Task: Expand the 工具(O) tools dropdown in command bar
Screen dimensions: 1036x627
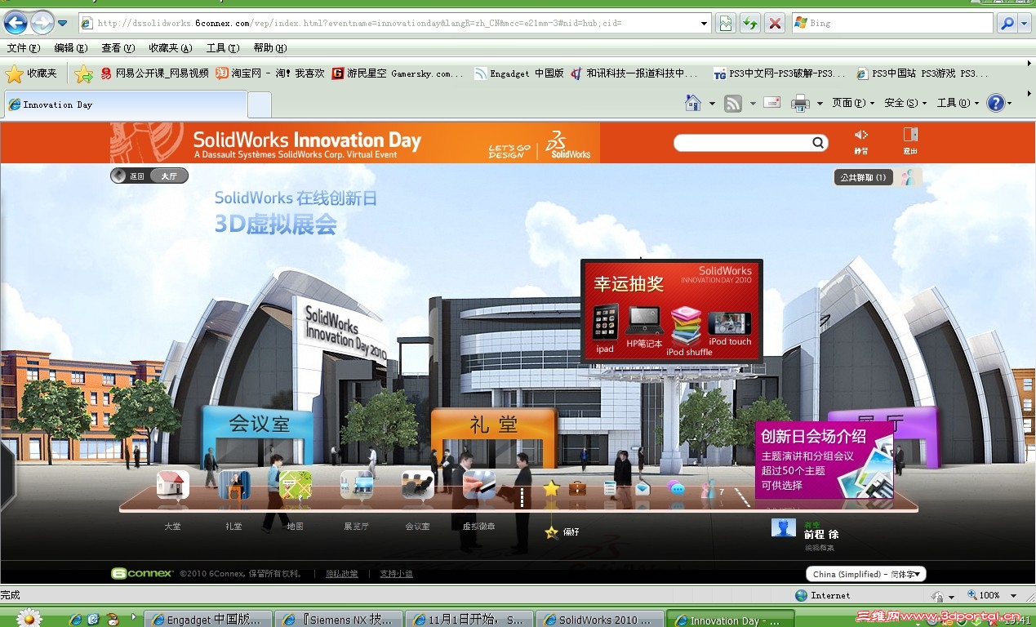Action: pyautogui.click(x=958, y=103)
